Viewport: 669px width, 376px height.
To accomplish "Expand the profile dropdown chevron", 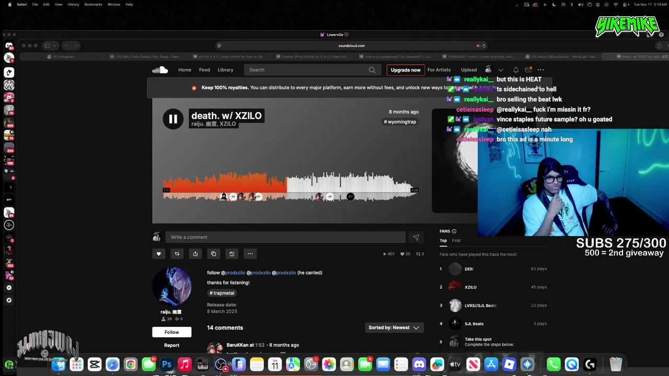I will click(x=501, y=70).
